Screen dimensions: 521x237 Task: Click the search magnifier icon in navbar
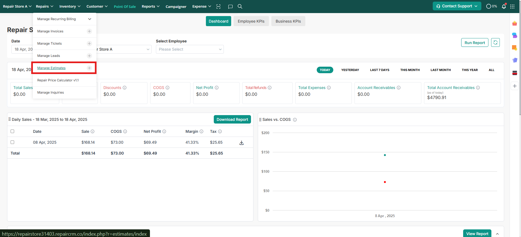[x=240, y=7]
